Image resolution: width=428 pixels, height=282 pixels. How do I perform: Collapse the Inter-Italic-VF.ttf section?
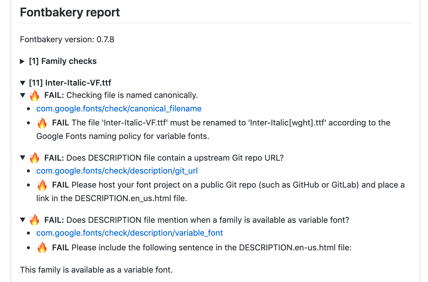click(23, 83)
